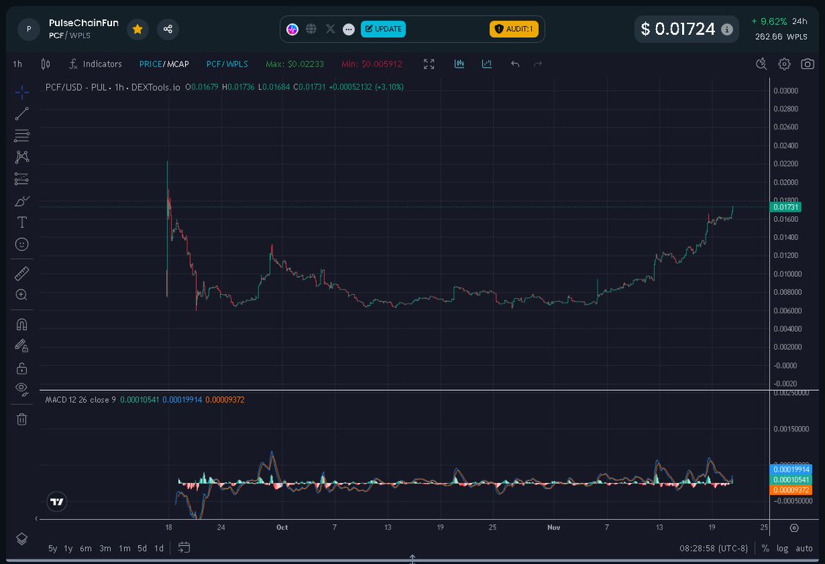Viewport: 825px width, 564px height.
Task: Open chart settings gear in toolbar
Action: [784, 64]
